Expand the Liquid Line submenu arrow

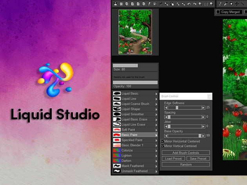(156, 99)
